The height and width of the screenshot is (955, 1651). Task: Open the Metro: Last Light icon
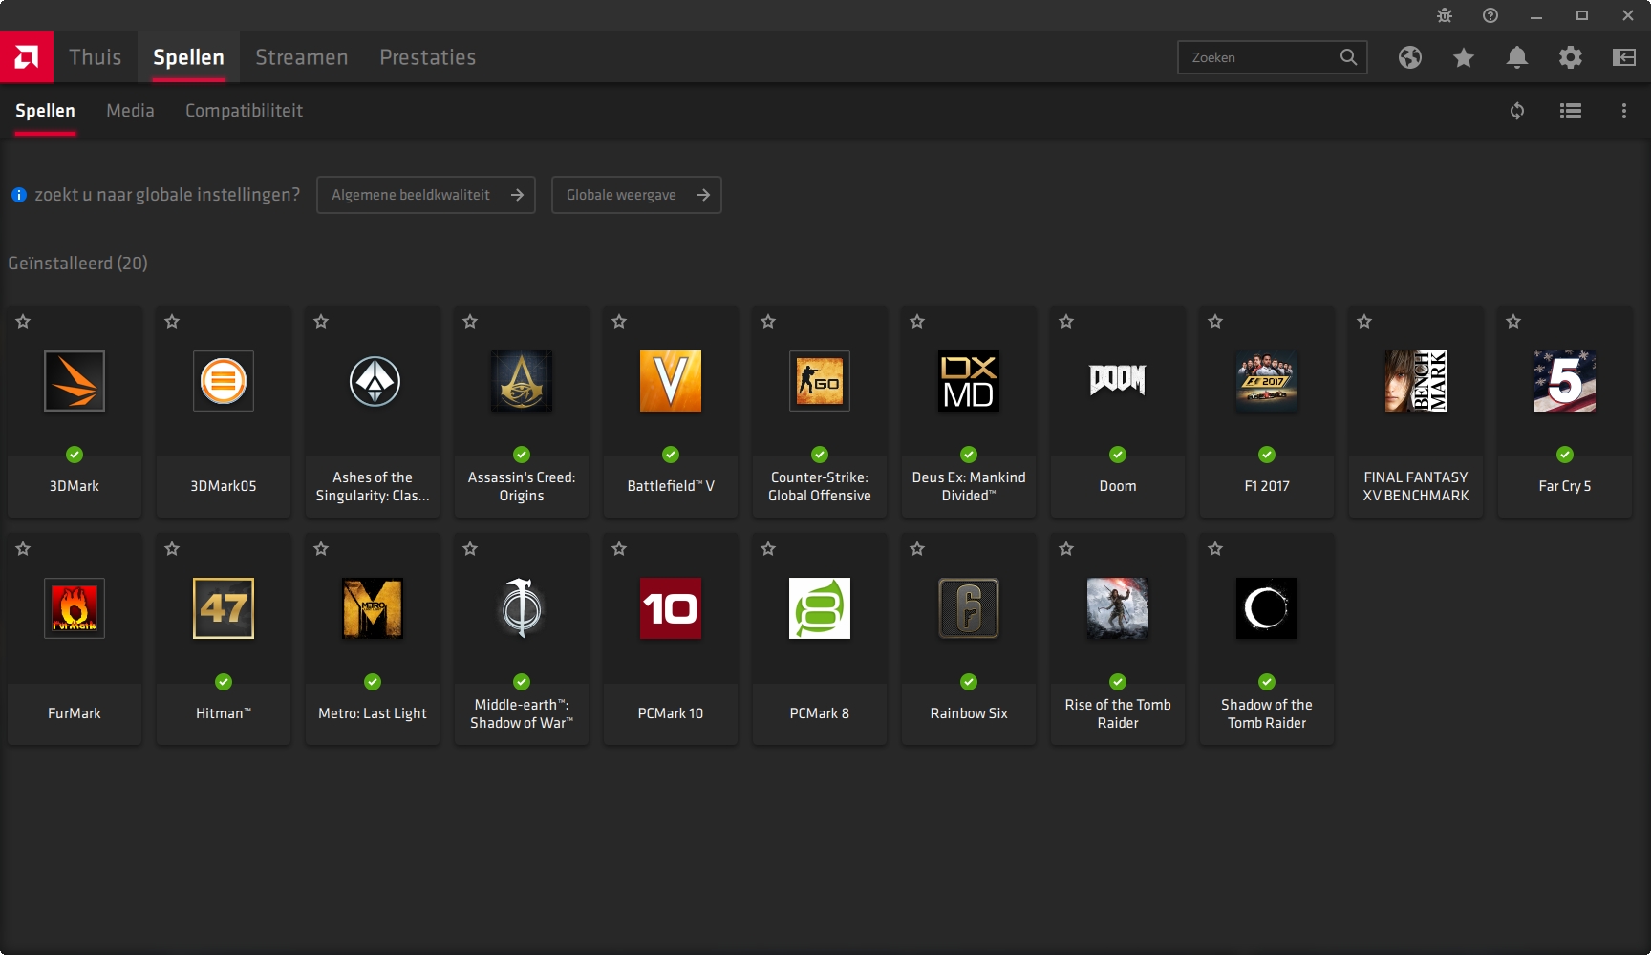point(373,608)
